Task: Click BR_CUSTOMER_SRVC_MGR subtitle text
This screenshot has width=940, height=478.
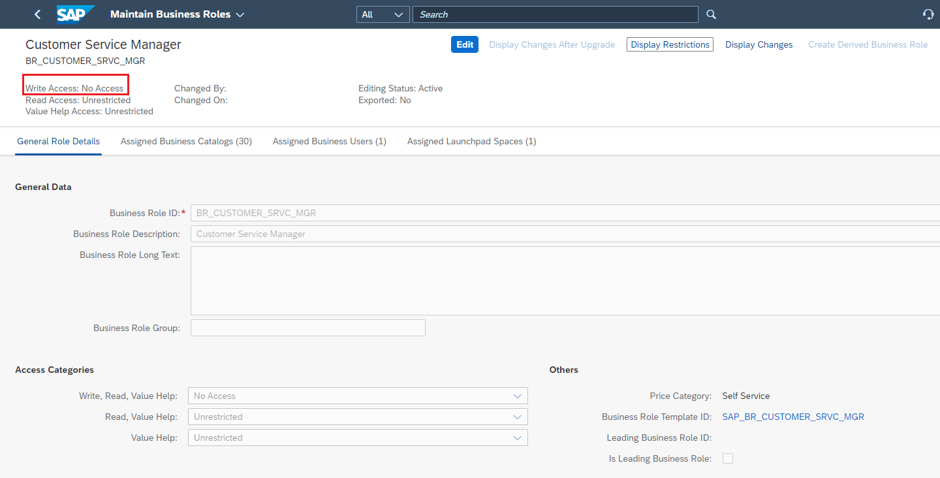Action: (86, 61)
